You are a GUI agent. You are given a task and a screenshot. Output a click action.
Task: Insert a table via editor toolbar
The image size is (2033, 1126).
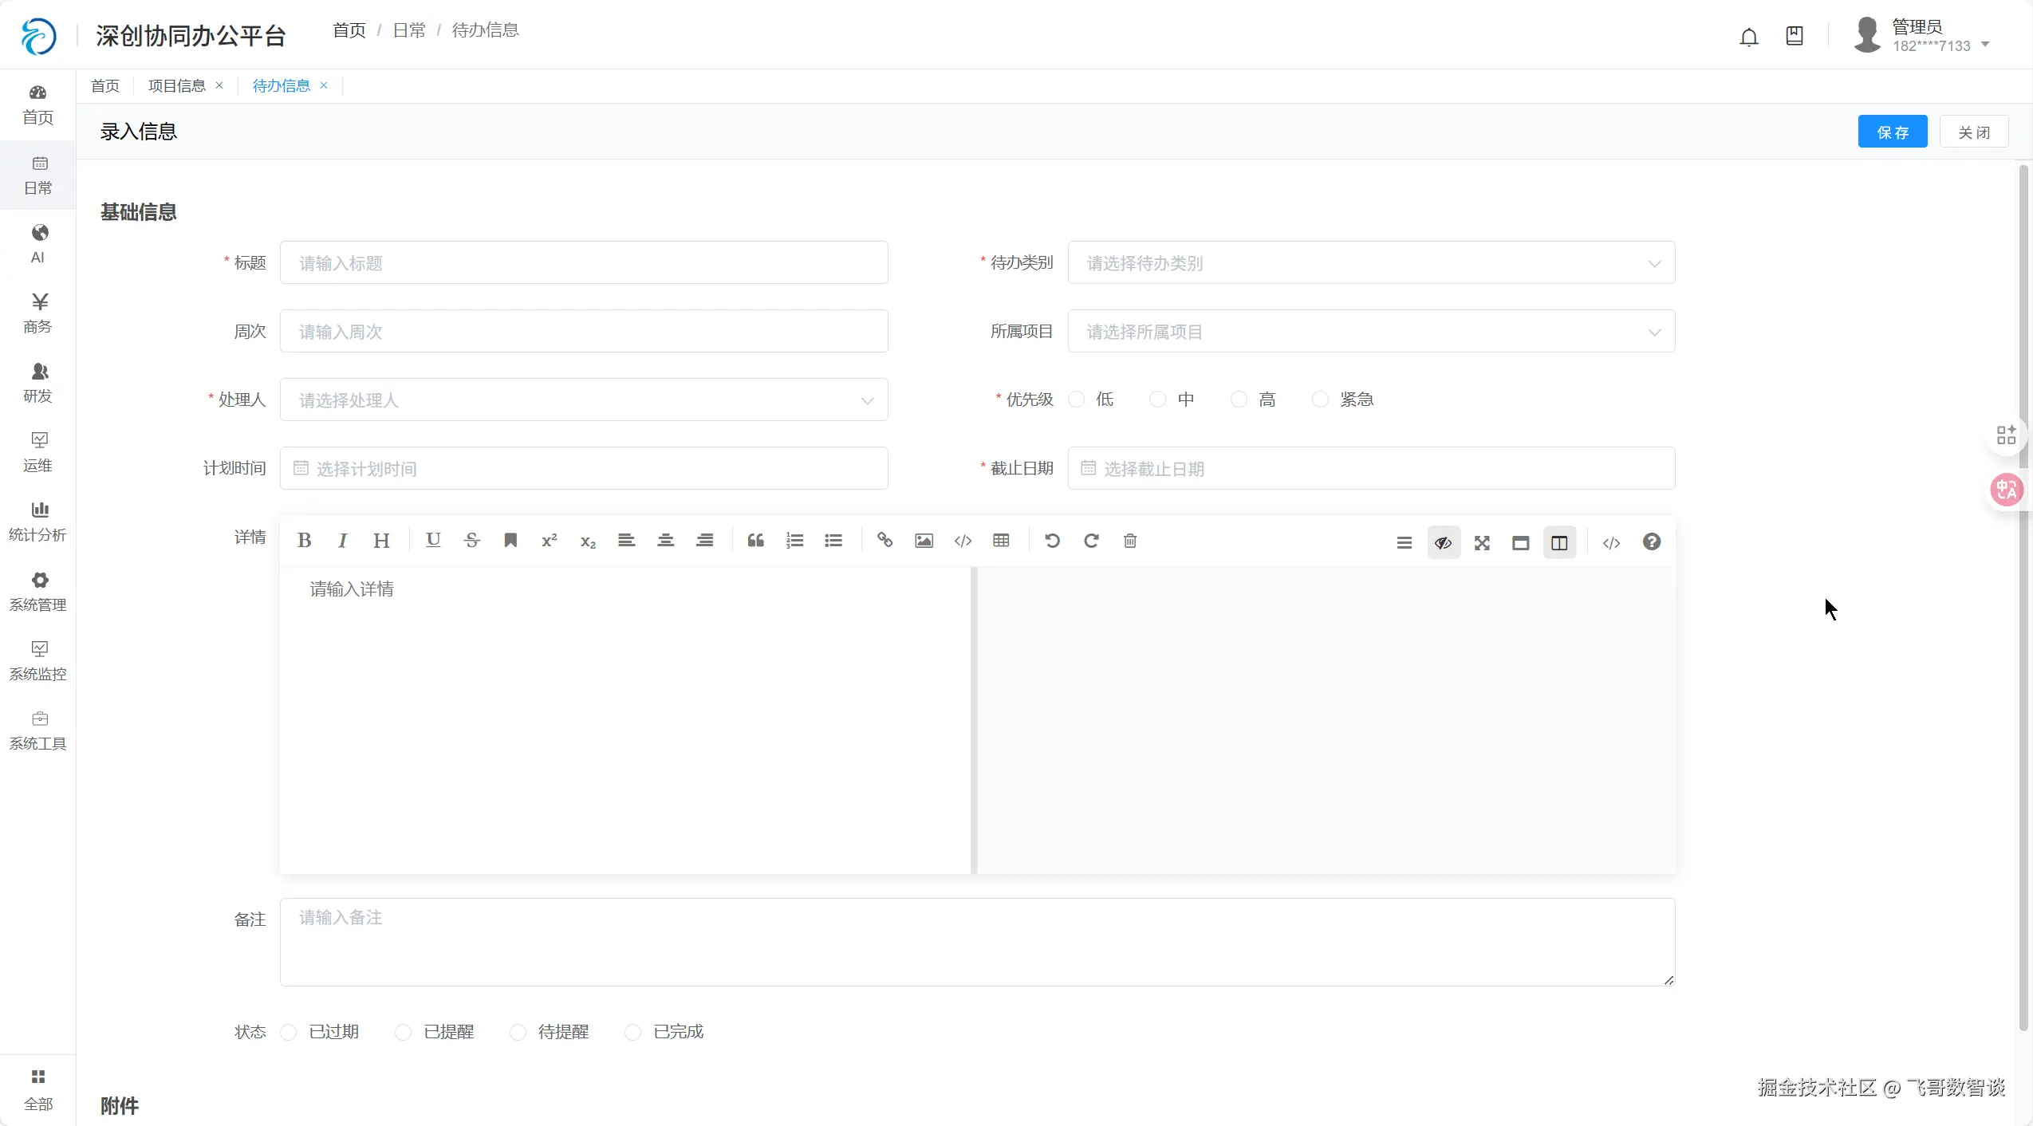pyautogui.click(x=1001, y=541)
